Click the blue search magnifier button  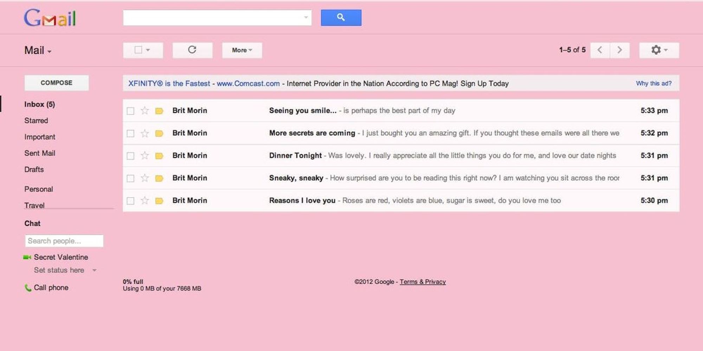[x=341, y=18]
